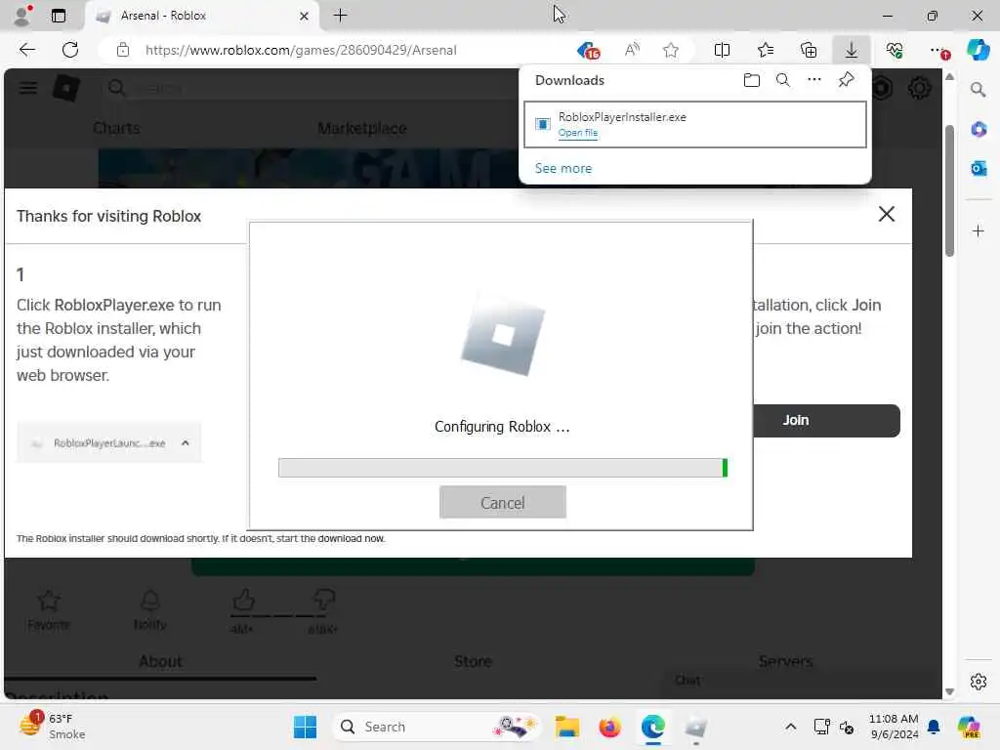Switch to the About tab
Image resolution: width=1000 pixels, height=750 pixels.
[x=160, y=661]
